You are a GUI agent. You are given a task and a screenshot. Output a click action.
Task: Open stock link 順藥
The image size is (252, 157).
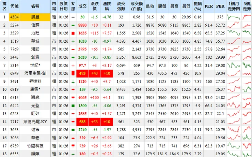click(x=35, y=154)
